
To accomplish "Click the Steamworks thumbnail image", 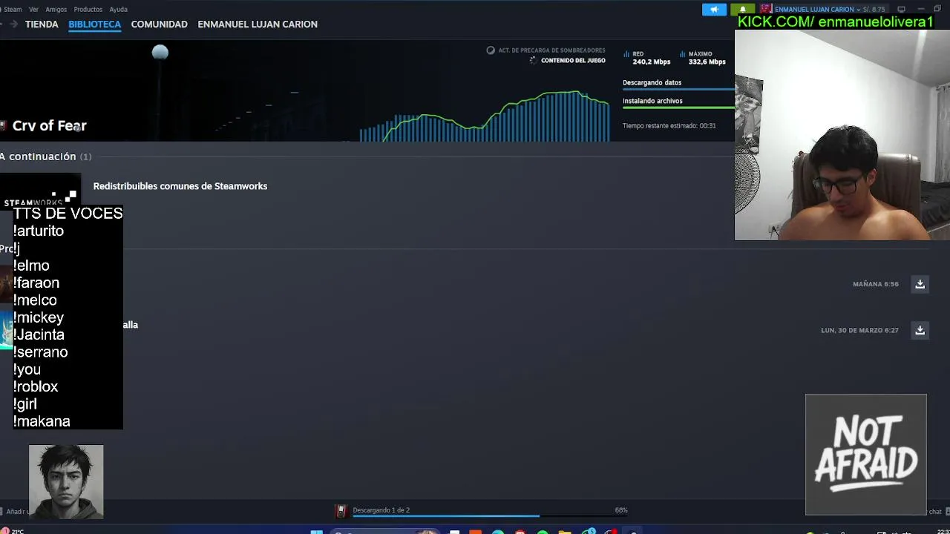I will 40,191.
